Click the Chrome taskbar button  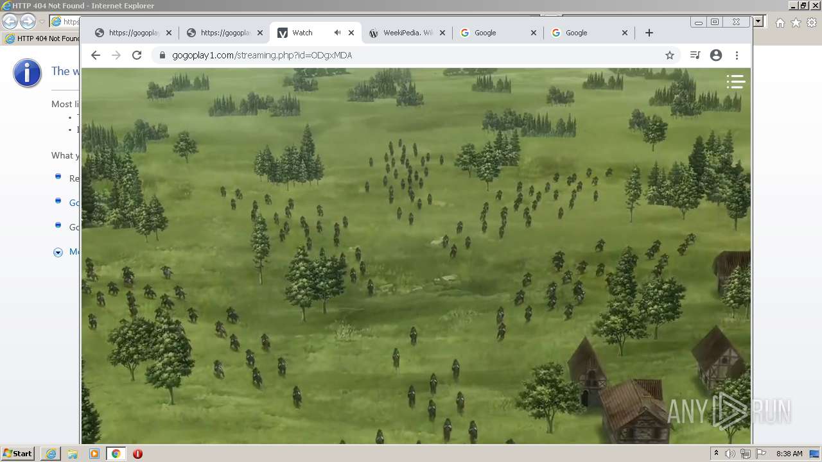(116, 454)
